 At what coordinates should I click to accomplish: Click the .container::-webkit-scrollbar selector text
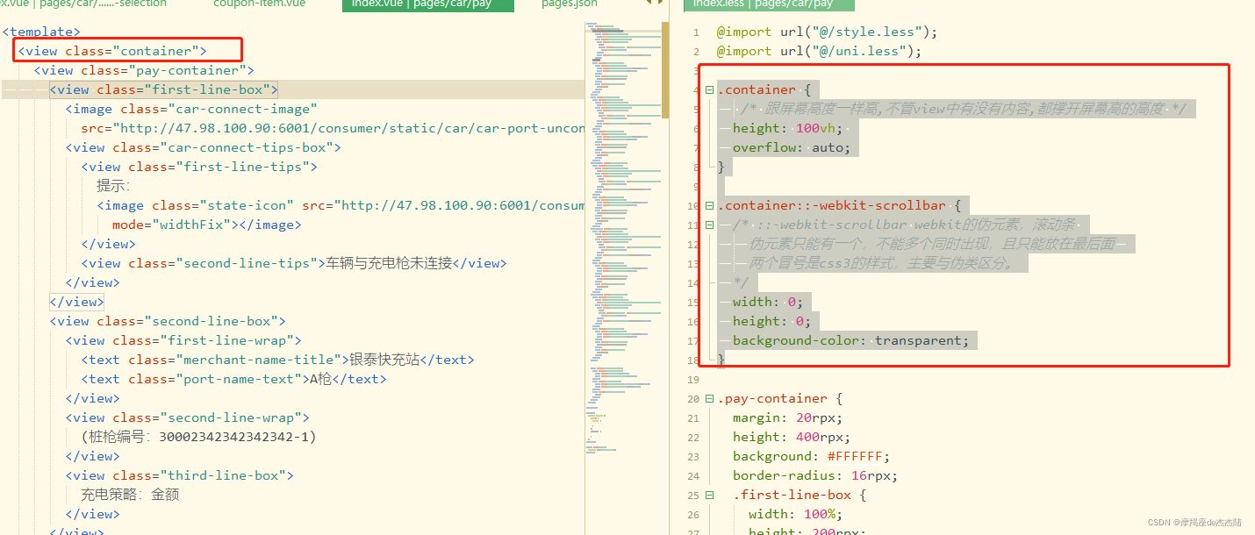coord(832,205)
